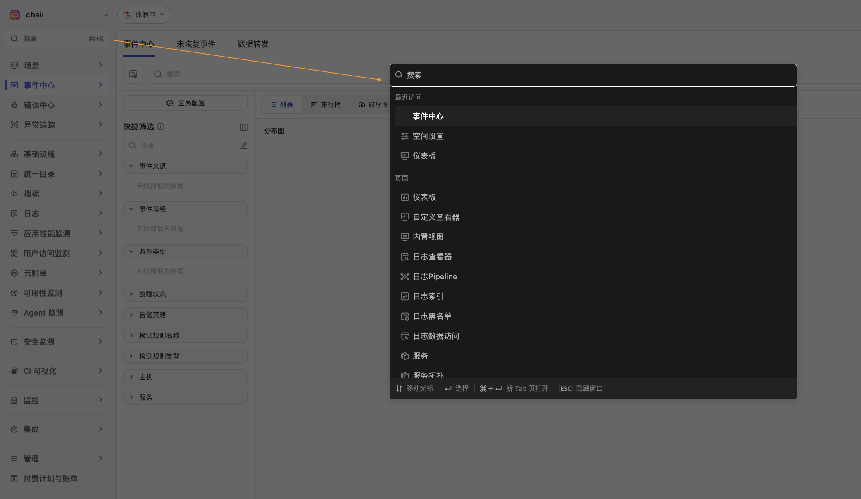This screenshot has height=499, width=861.
Task: Click the 快捷筛选 info icon
Action: click(x=161, y=126)
